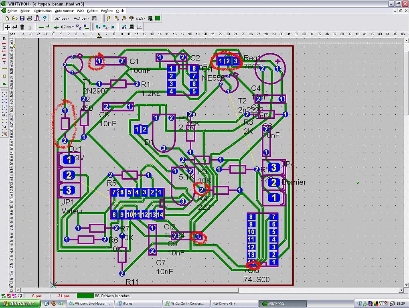409x308 pixels.
Task: Click the 74LS00 component label
Action: [x=256, y=280]
